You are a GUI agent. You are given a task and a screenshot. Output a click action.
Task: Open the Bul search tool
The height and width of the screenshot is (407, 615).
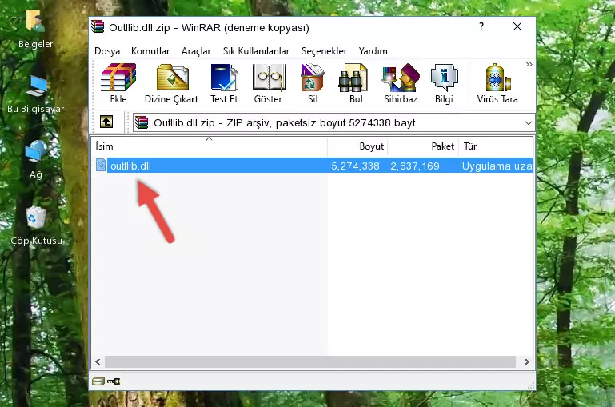tap(356, 83)
